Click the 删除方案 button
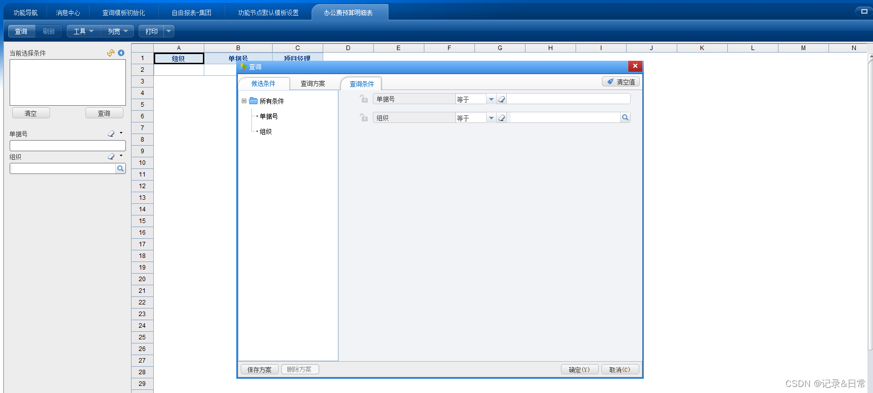 299,370
